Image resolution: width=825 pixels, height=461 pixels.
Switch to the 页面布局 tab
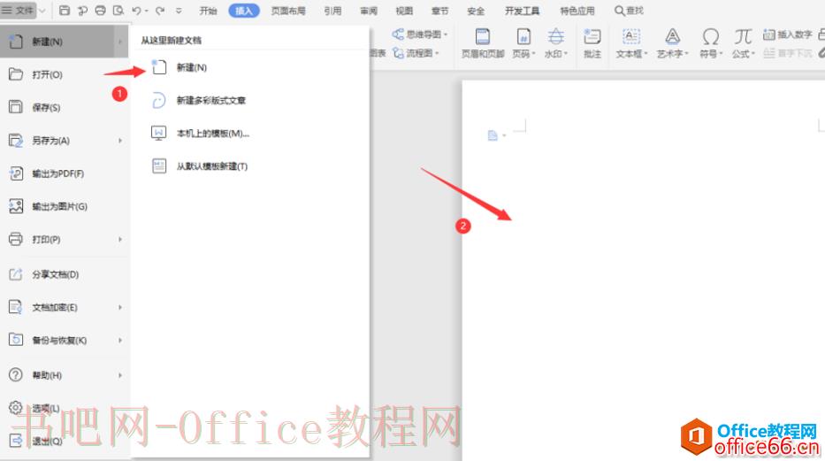pos(288,11)
